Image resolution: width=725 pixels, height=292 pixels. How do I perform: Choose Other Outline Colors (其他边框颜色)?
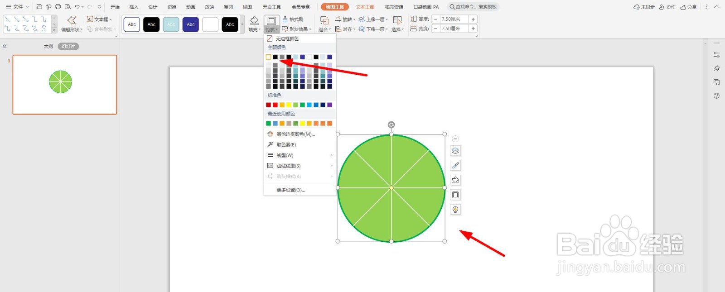(300, 134)
